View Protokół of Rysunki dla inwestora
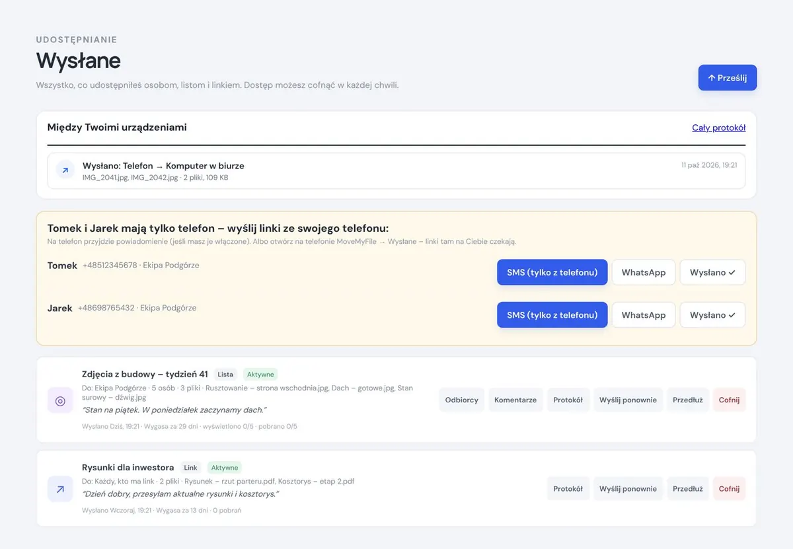 (x=568, y=489)
